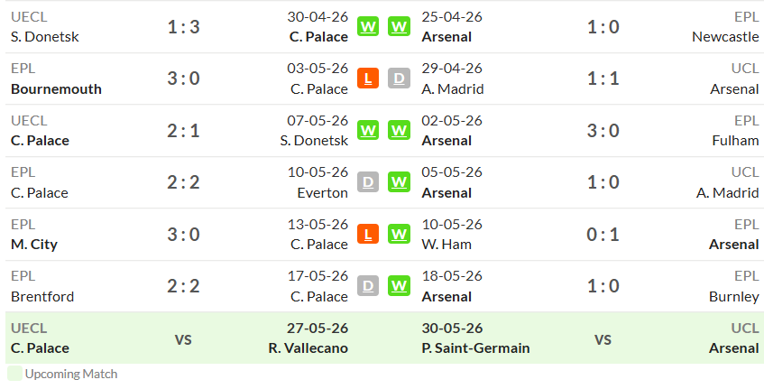Click the W badge for C. Palace 30-04-26
The image size is (764, 389).
pos(368,26)
